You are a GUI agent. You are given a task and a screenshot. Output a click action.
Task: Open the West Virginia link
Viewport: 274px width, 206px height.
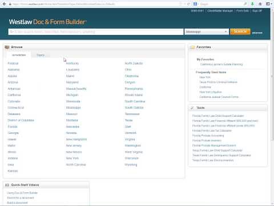click(134, 152)
